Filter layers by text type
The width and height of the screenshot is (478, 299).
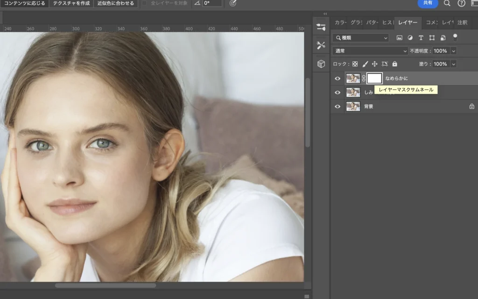(x=421, y=38)
